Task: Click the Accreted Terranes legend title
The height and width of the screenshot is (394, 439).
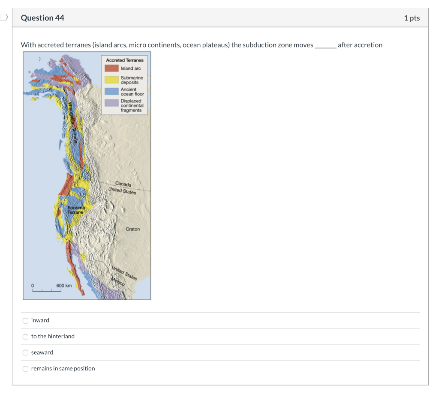Action: [124, 60]
